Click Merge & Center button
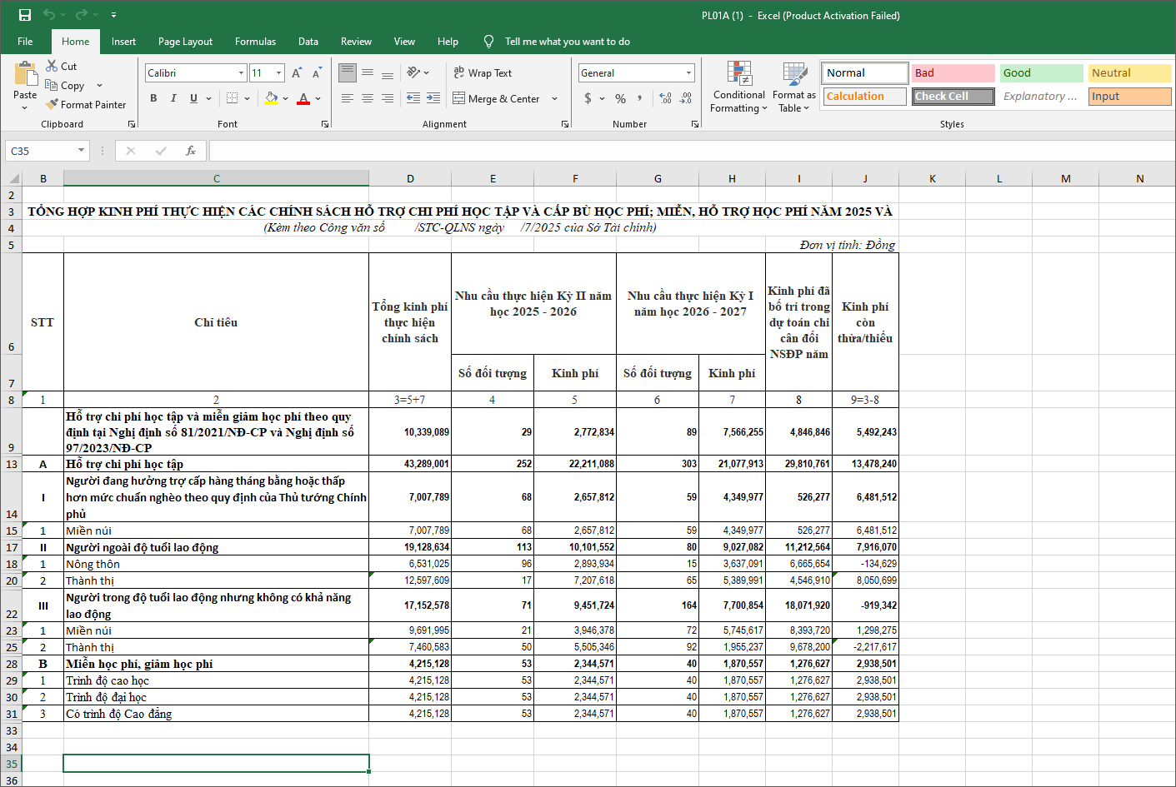The width and height of the screenshot is (1176, 787). (497, 98)
